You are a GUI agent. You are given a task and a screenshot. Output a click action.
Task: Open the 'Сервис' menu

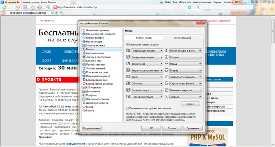[x=217, y=2]
